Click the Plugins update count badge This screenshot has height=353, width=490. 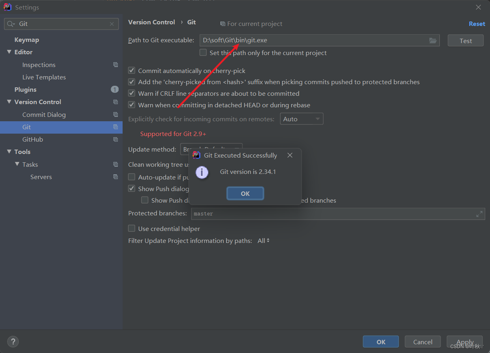(x=115, y=89)
